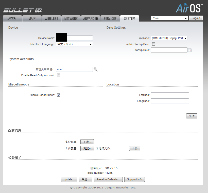The height and width of the screenshot is (193, 208).
Task: Open the Timezone dropdown
Action: [x=169, y=38]
